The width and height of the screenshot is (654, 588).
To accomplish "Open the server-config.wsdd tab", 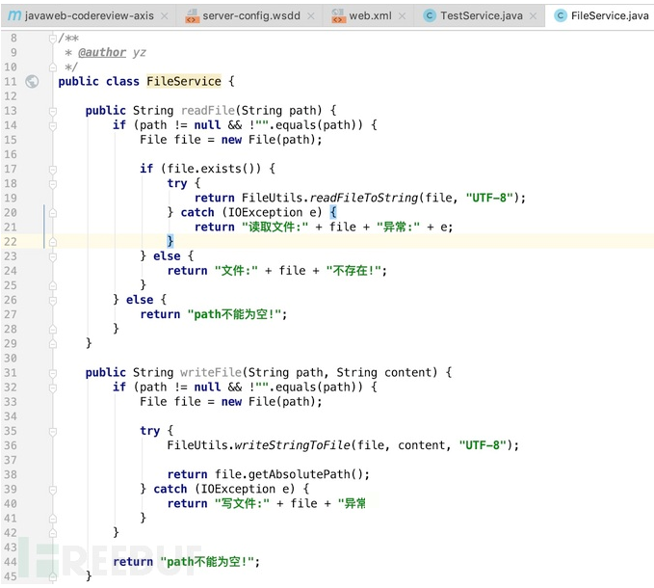I will point(250,15).
